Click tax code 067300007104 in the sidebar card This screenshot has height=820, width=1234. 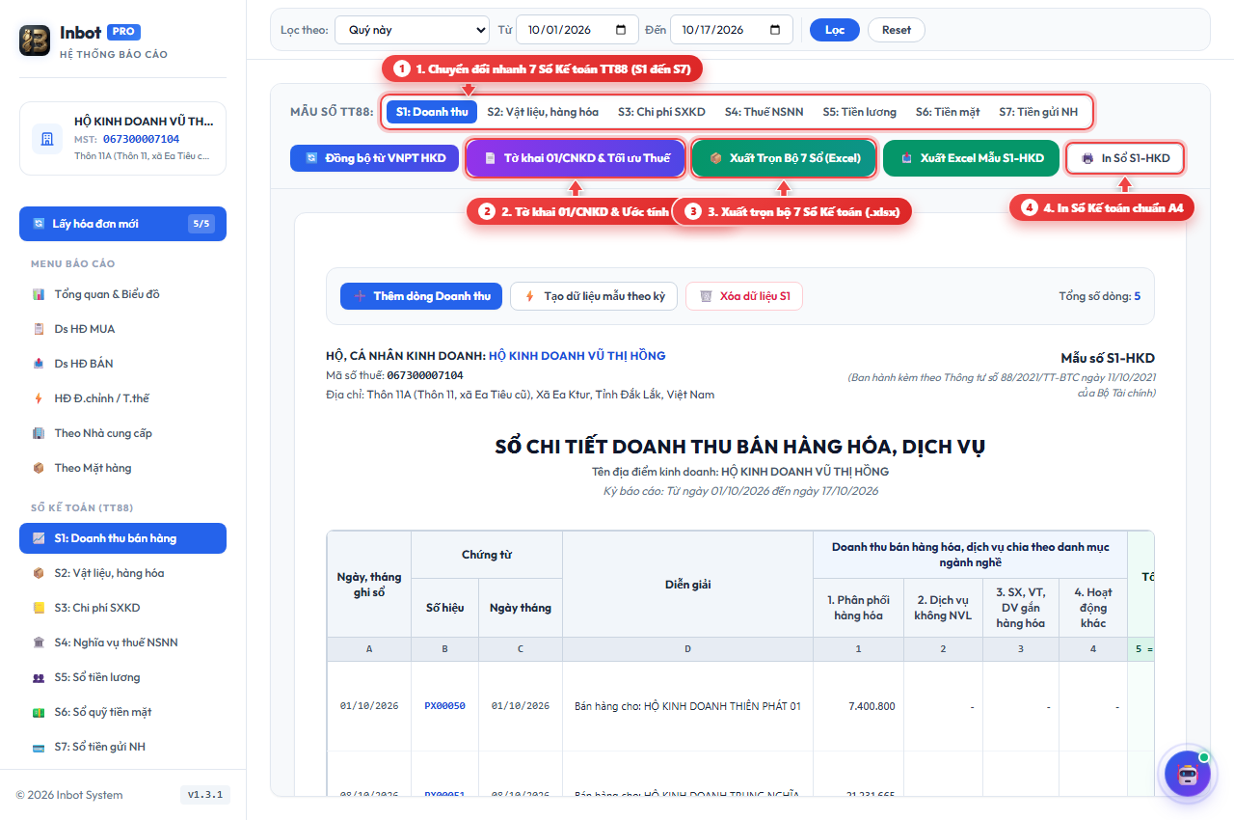pos(141,139)
